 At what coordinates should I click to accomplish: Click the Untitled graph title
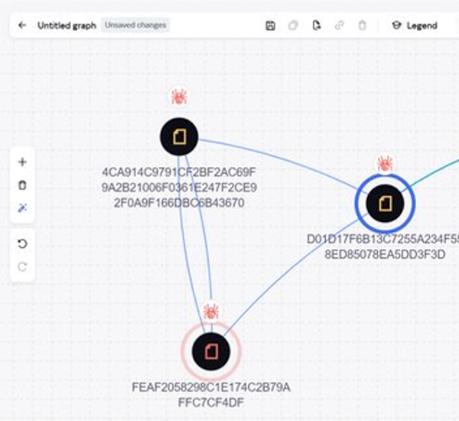click(x=67, y=26)
